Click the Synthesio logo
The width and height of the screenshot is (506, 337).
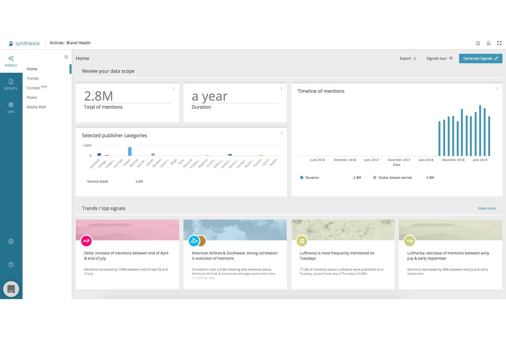24,43
